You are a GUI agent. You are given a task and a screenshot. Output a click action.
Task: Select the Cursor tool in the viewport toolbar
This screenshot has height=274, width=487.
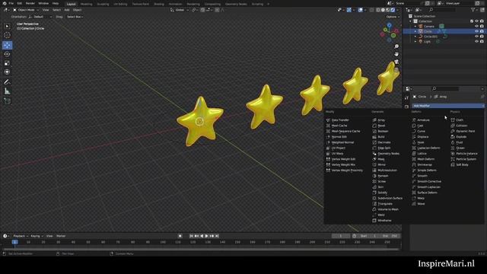[x=7, y=36]
